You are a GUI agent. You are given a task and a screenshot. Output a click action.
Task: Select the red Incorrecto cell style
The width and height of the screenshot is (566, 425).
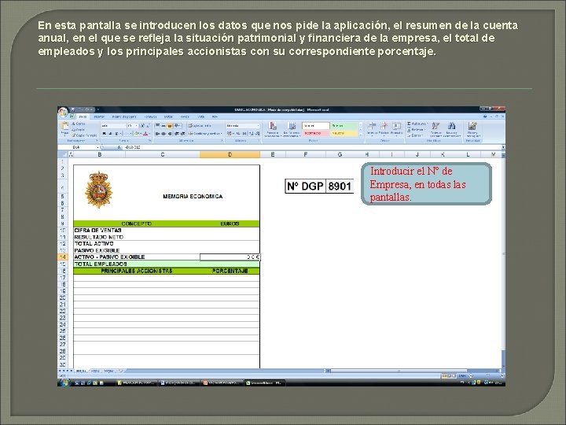pos(316,133)
